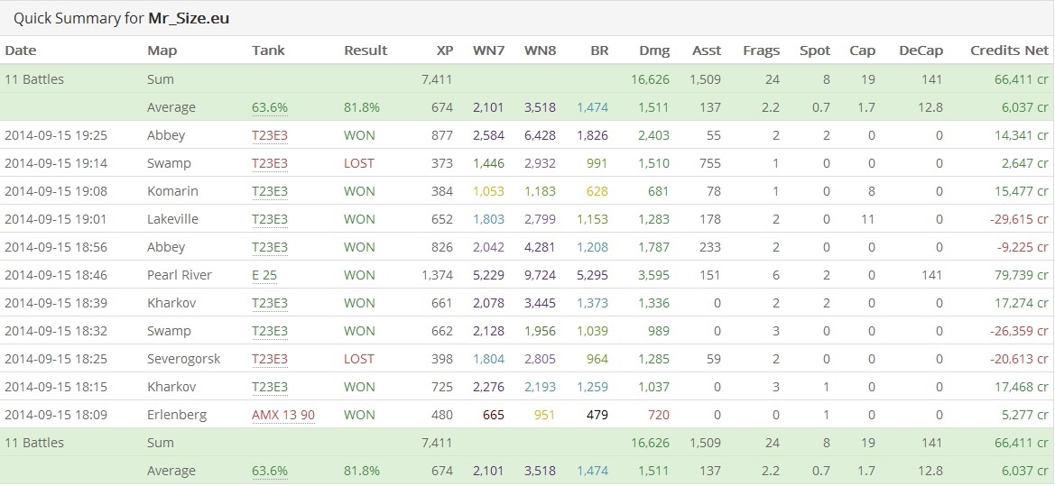
Task: Open the AMX 13 90 tank link
Action: click(283, 415)
